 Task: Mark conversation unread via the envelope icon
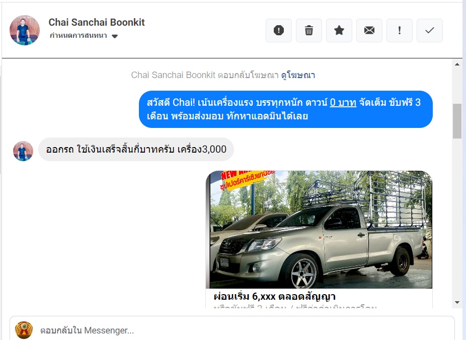(x=369, y=30)
